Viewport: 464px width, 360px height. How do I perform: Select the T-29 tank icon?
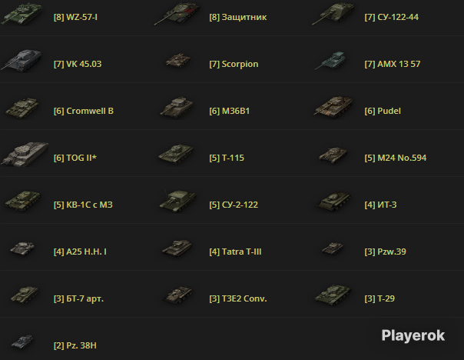point(333,295)
